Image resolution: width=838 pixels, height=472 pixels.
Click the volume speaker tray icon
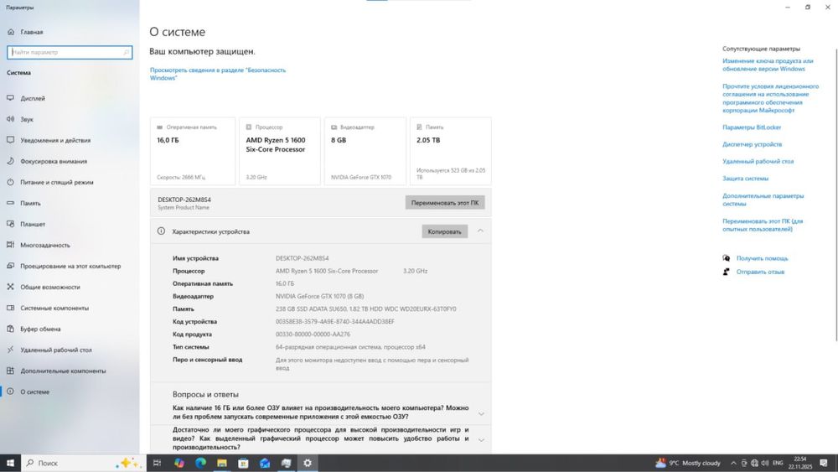coord(765,463)
